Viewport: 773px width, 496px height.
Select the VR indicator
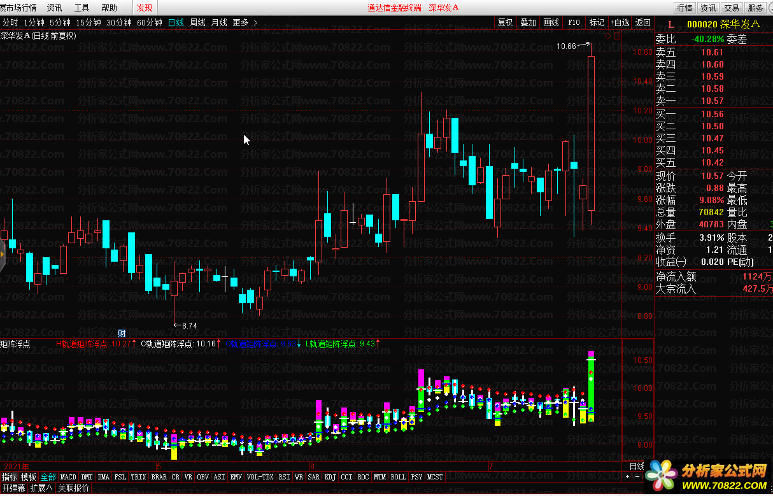click(188, 477)
